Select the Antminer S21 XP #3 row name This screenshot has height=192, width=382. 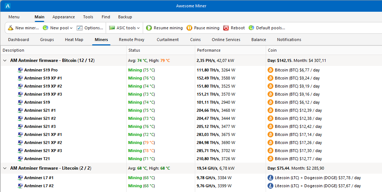coord(43,151)
